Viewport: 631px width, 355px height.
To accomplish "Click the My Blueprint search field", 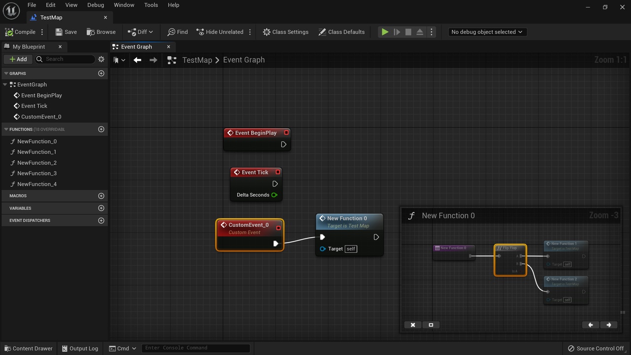I will [65, 59].
